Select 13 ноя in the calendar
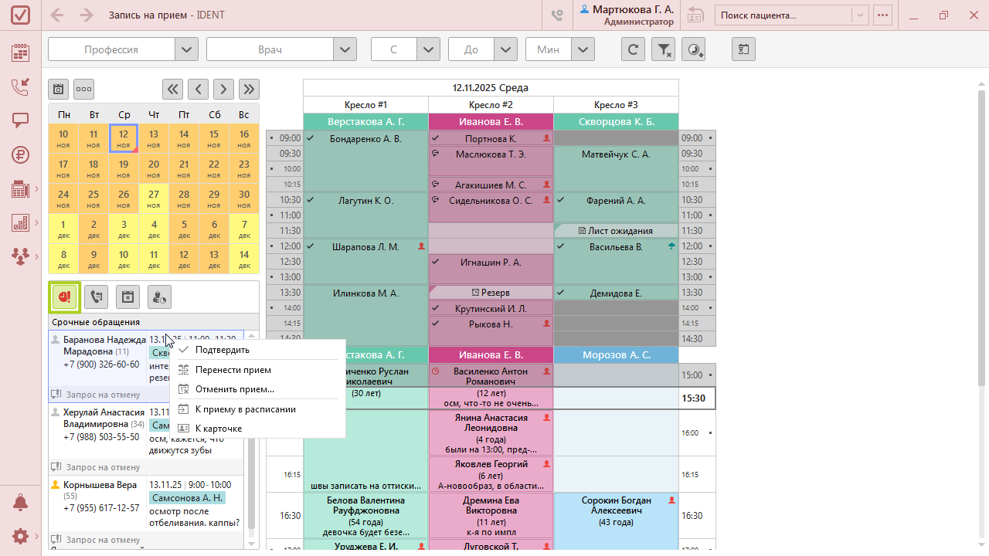 [x=154, y=138]
